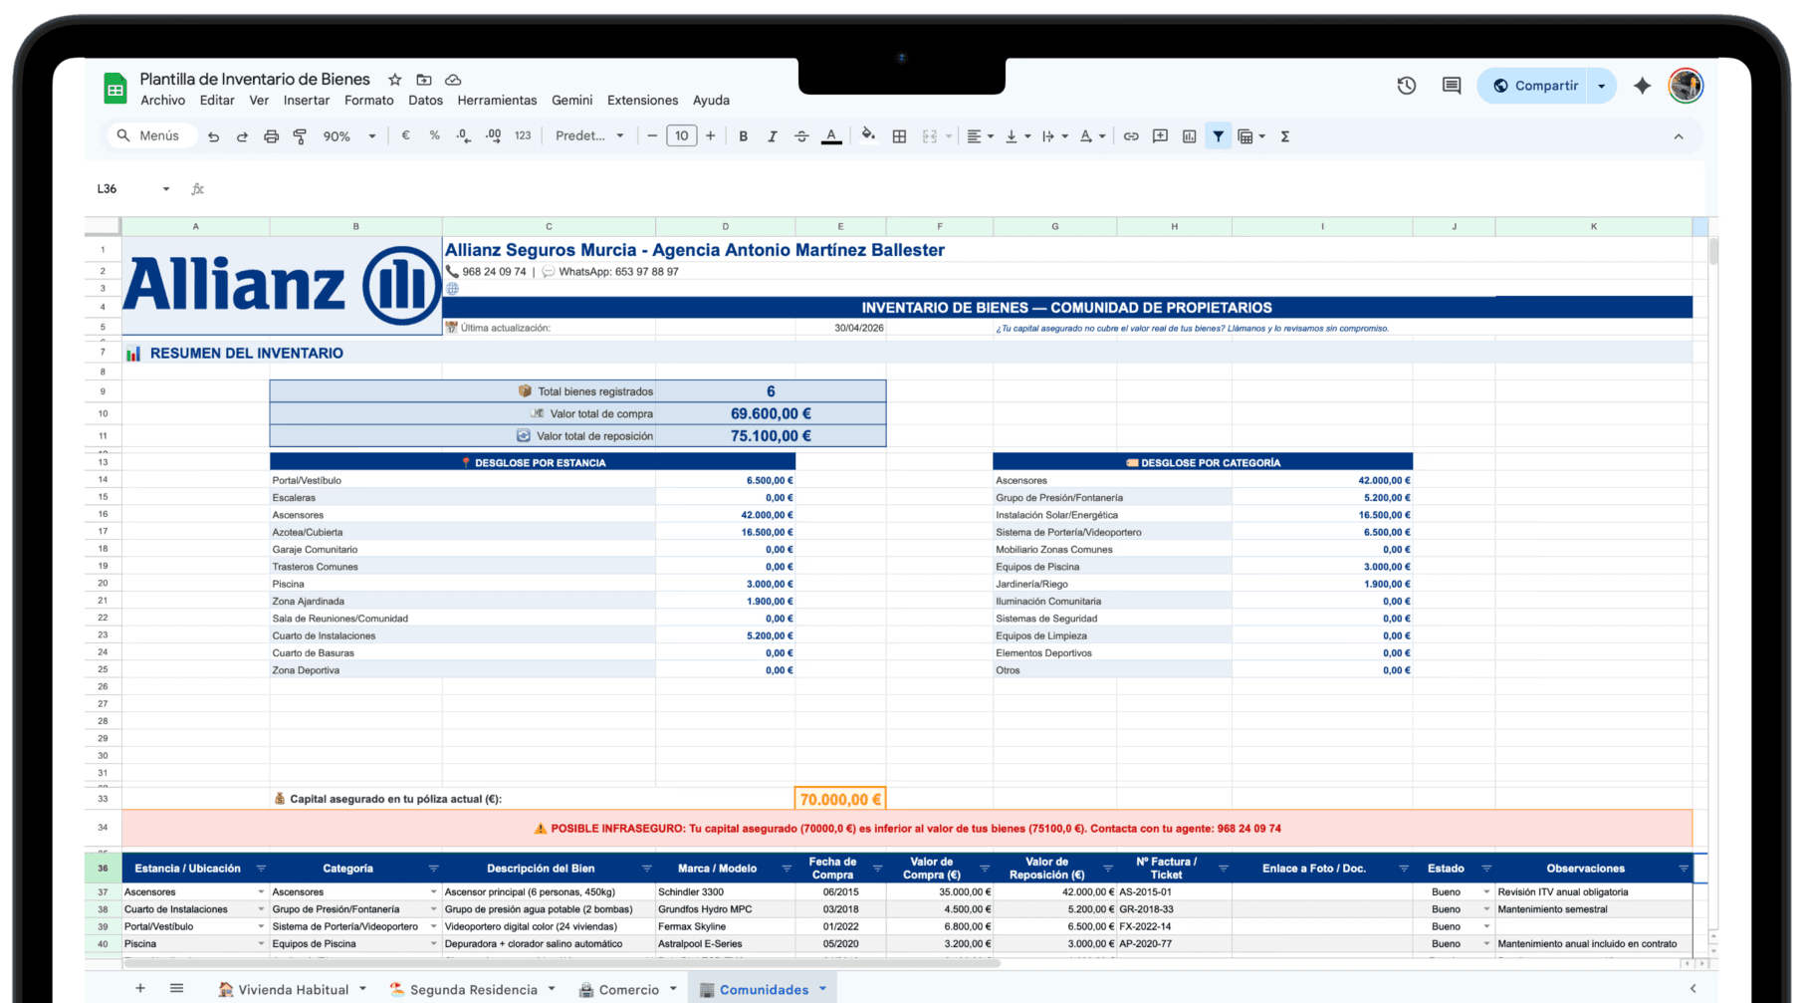The height and width of the screenshot is (1003, 1807).
Task: Insert a comment from toolbar
Action: (x=1160, y=136)
